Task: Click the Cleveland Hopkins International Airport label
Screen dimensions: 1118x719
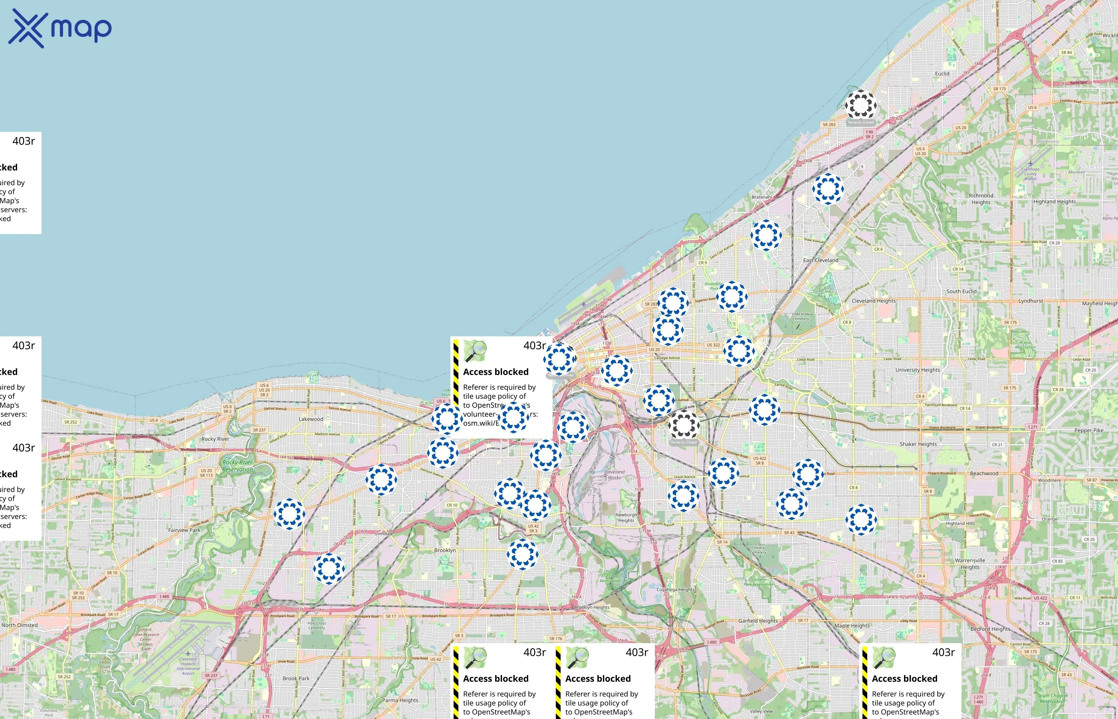Action: [x=188, y=666]
